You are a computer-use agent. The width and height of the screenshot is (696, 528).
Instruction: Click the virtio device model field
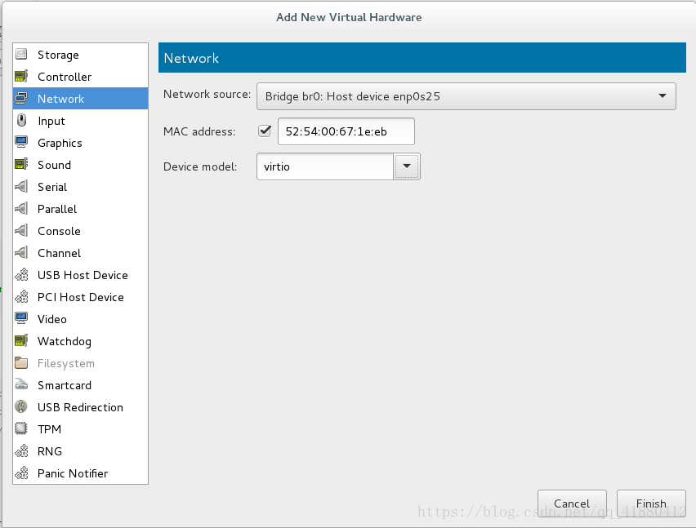[325, 166]
